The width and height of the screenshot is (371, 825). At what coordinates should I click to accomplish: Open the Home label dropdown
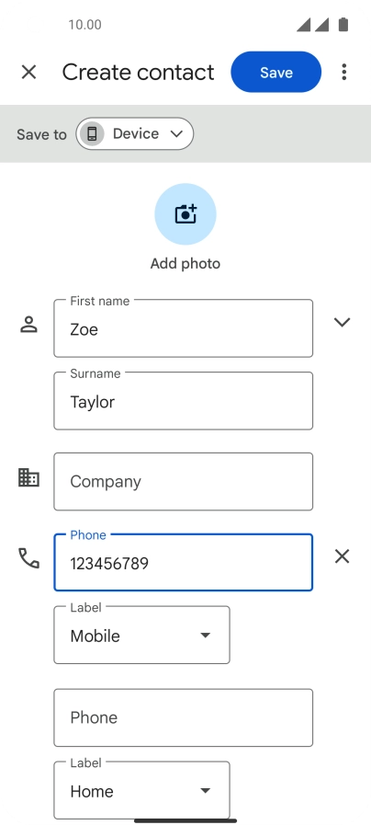coord(142,790)
